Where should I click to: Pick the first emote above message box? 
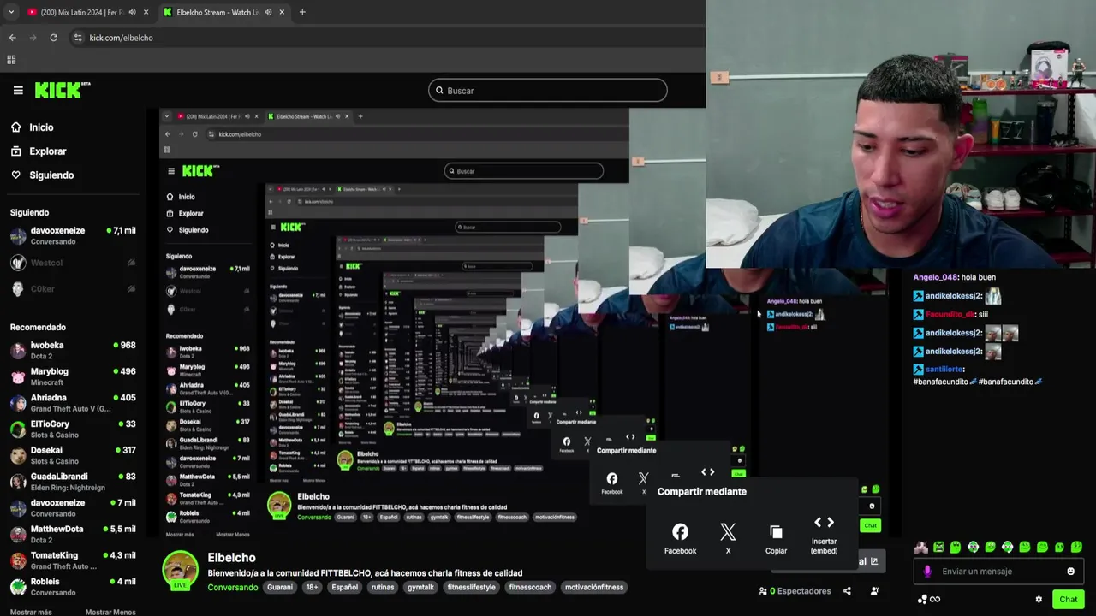coord(921,547)
